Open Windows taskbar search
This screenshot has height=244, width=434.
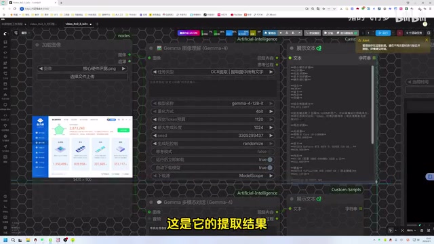coord(13,240)
